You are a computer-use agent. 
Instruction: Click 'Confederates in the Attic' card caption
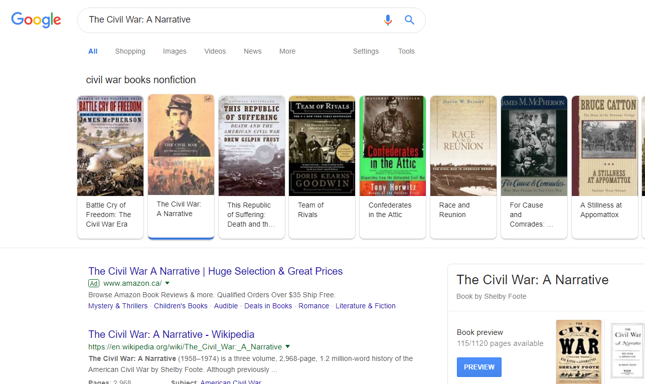point(390,210)
